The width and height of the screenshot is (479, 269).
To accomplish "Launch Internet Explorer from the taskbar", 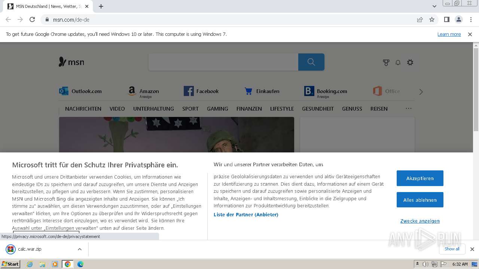I will tap(30, 264).
